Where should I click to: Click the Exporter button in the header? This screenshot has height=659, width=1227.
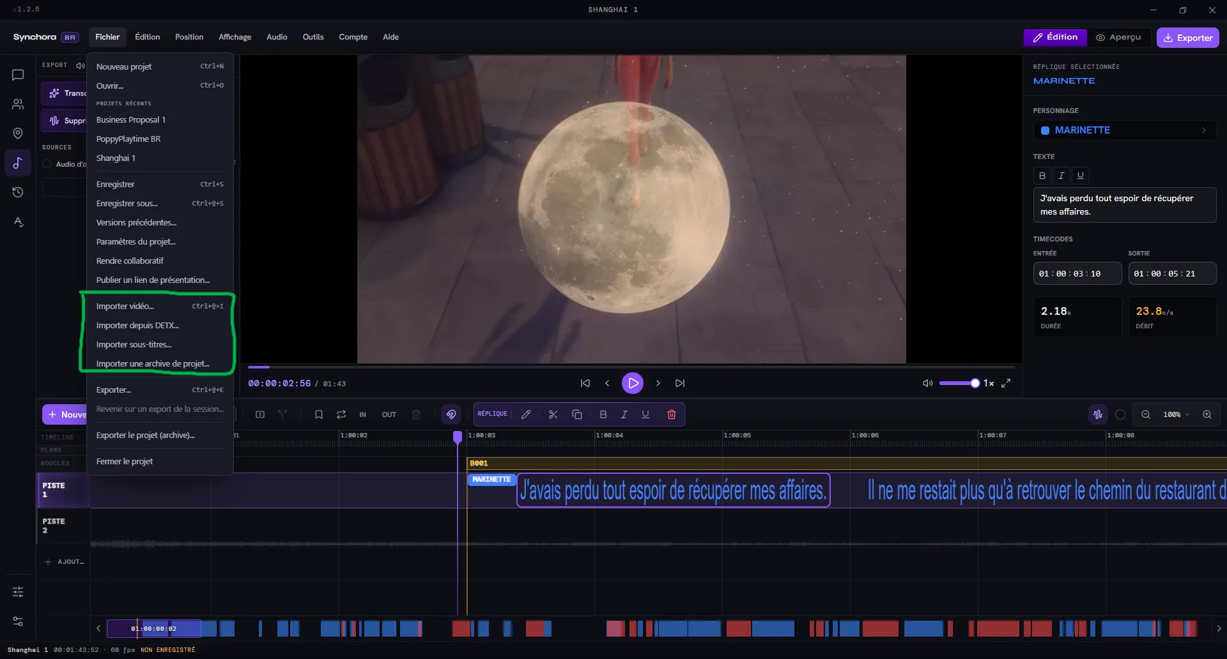1188,38
